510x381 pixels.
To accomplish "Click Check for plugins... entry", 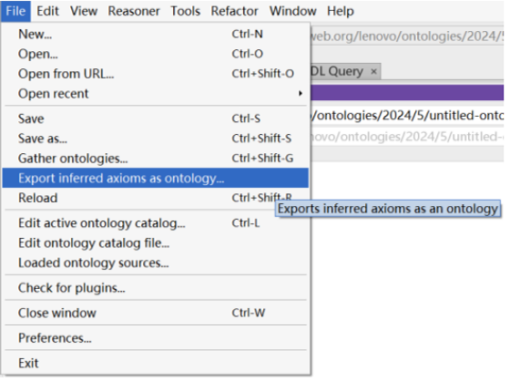I will (x=155, y=288).
